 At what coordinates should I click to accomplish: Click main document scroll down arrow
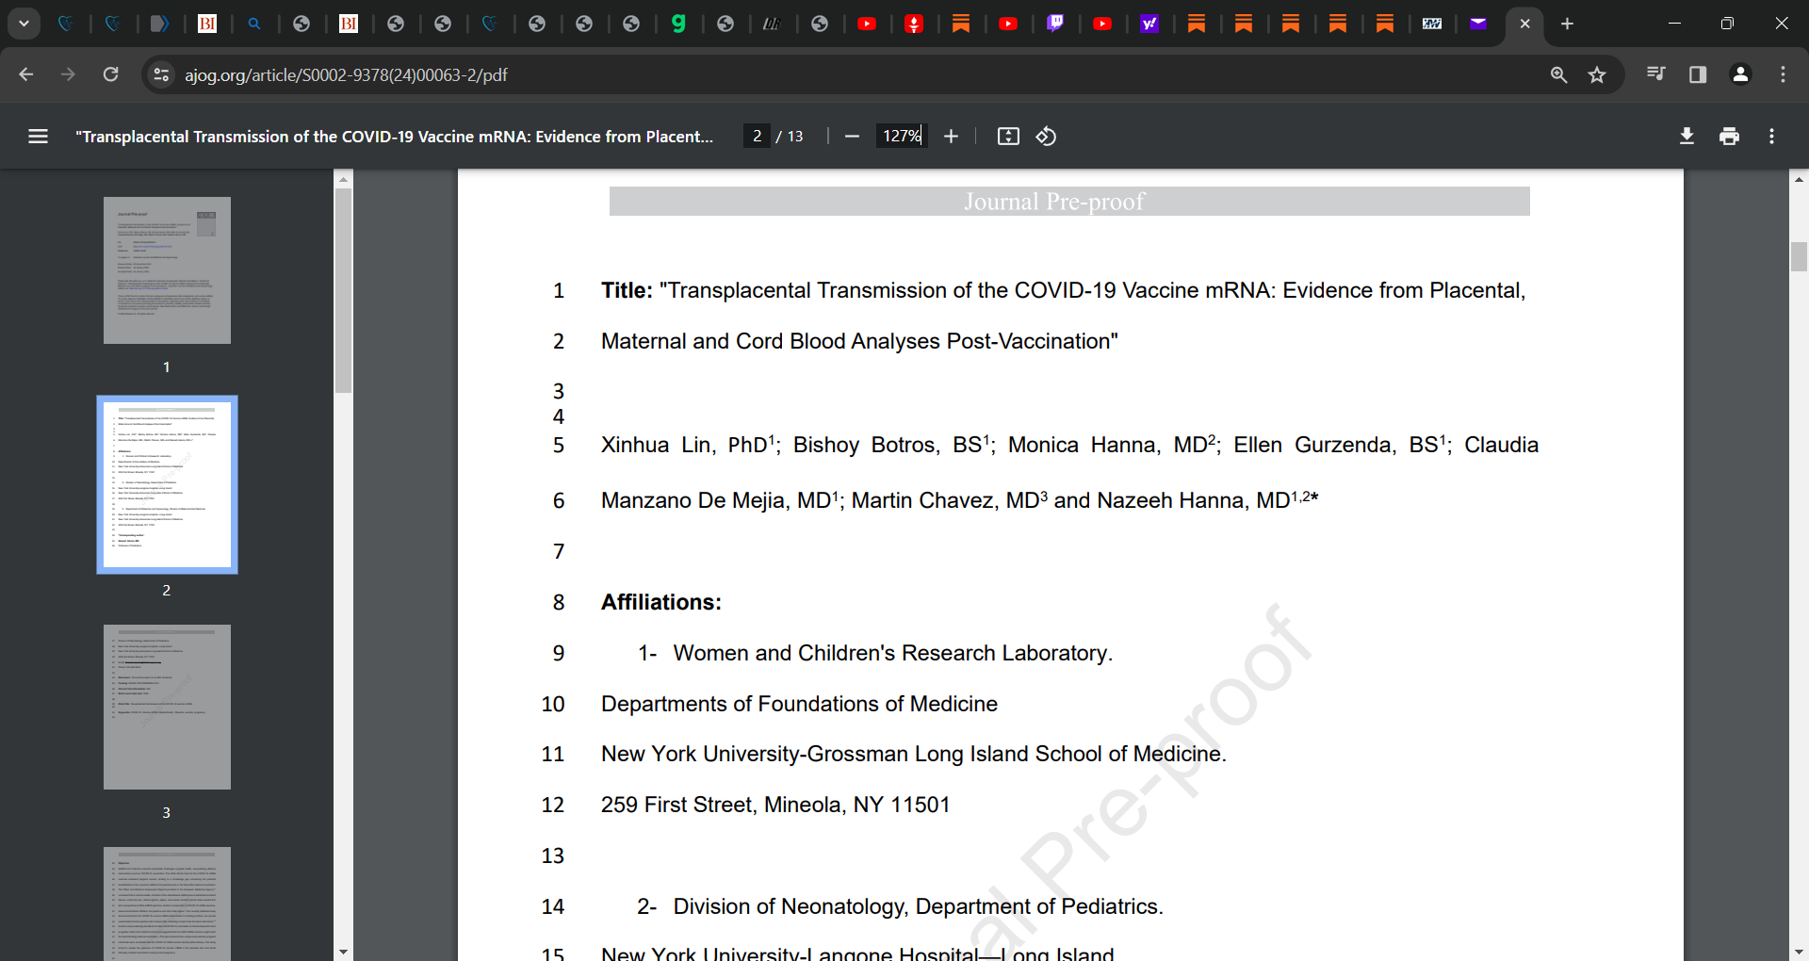[1799, 952]
